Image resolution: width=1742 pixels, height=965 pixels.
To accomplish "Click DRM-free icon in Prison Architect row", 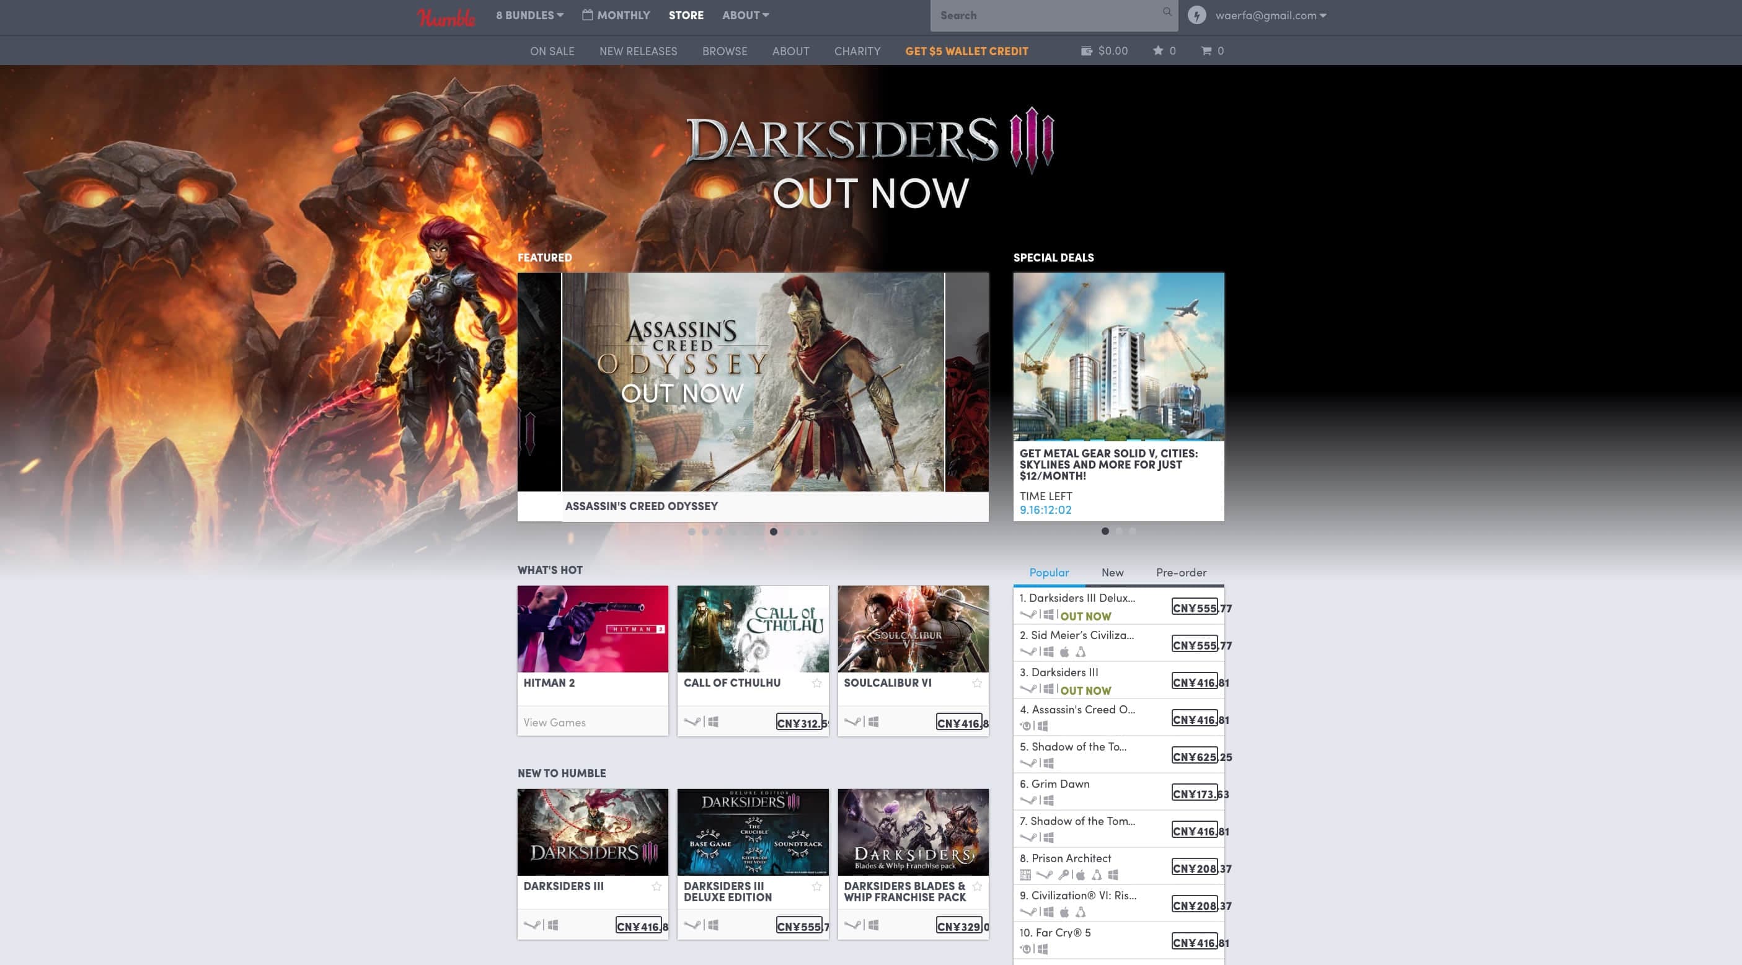I will [x=1025, y=875].
